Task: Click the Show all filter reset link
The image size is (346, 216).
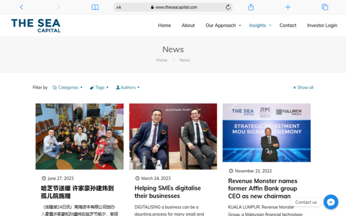Action: [x=303, y=87]
